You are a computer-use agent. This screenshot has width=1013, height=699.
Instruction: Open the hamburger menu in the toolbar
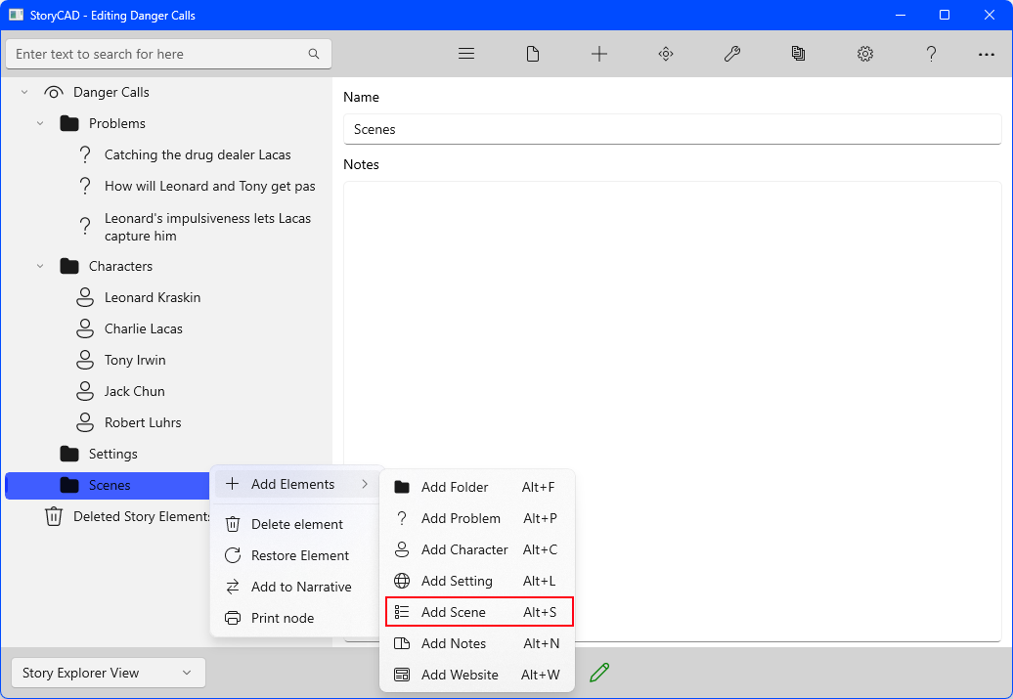point(466,54)
